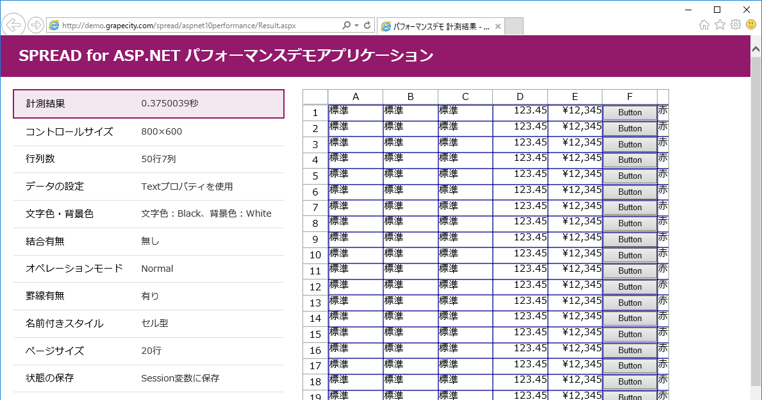Close the パフォーマンスデモ 計測結果 tab
This screenshot has height=400, width=762.
(x=497, y=27)
